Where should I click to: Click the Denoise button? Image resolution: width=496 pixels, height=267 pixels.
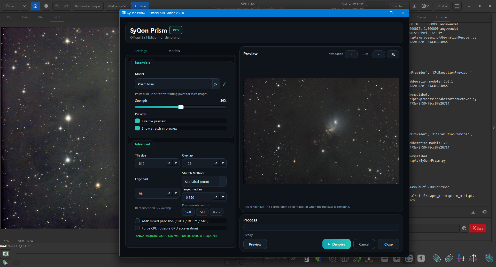(x=336, y=244)
